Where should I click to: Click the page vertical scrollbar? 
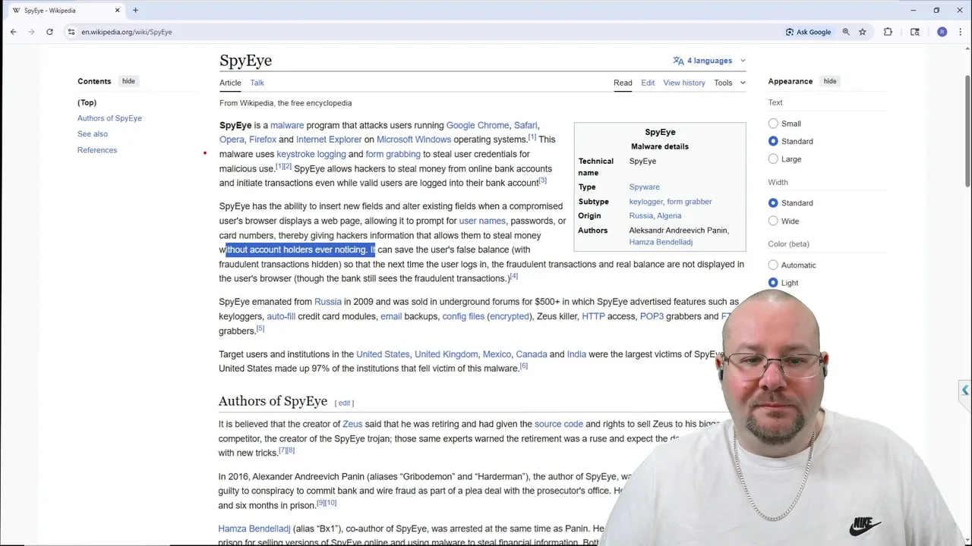pos(967,129)
